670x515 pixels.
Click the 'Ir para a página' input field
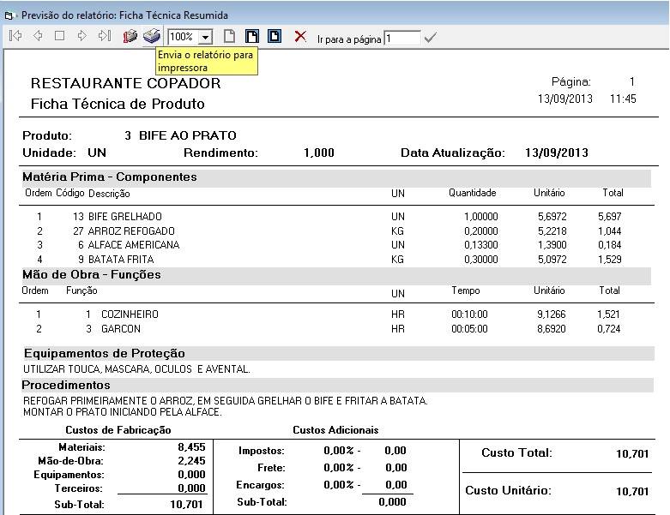tap(401, 39)
